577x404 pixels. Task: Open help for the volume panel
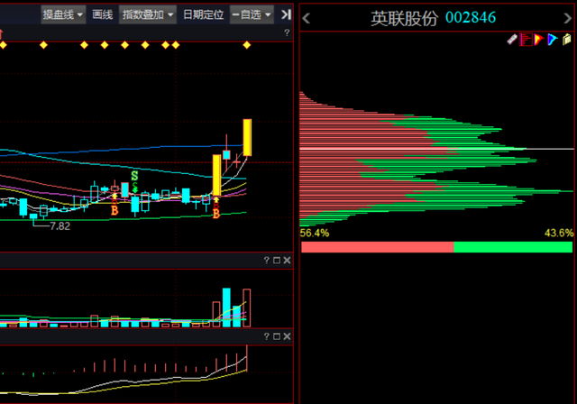point(267,261)
